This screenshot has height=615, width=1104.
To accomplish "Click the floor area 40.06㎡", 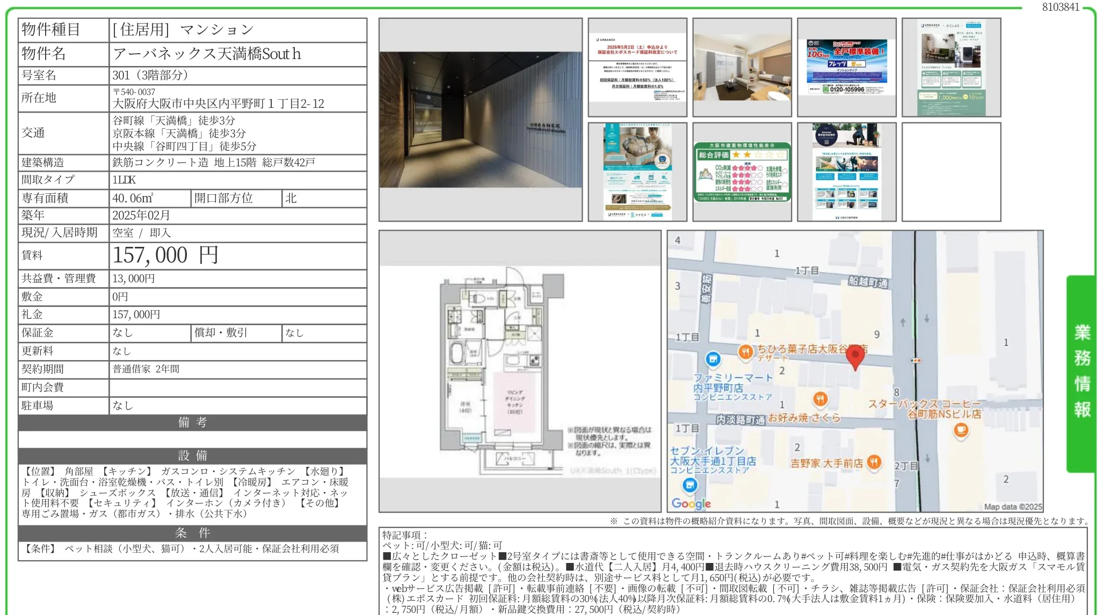I will coord(133,198).
